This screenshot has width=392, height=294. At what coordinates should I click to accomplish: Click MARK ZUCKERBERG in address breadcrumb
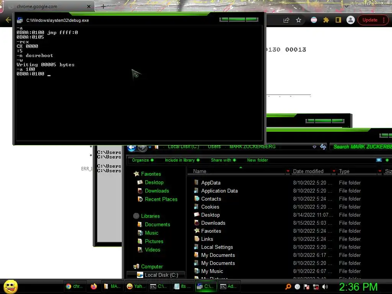point(253,147)
